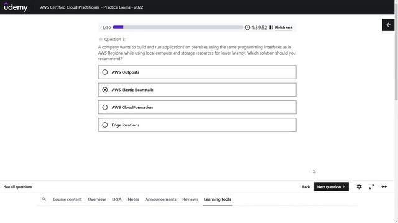Open the Course content tab
The width and height of the screenshot is (398, 223).
tap(67, 199)
